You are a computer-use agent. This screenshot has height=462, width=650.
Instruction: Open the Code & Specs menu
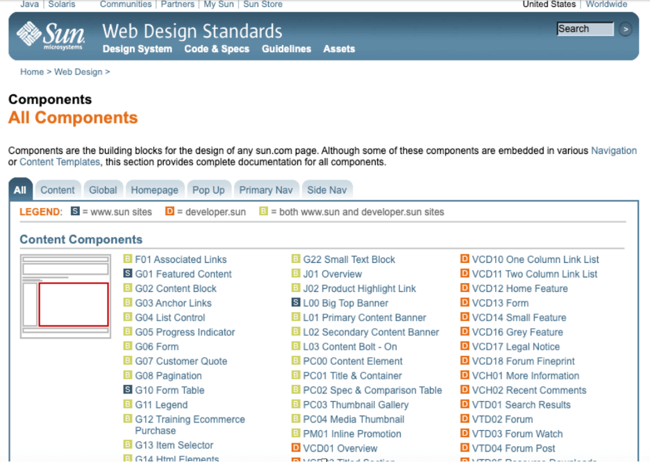click(217, 49)
